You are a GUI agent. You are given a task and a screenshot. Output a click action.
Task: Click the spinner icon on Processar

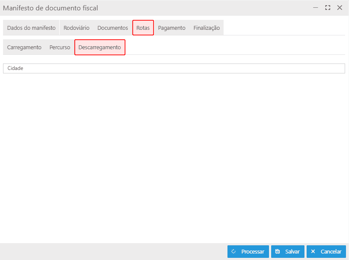point(234,251)
